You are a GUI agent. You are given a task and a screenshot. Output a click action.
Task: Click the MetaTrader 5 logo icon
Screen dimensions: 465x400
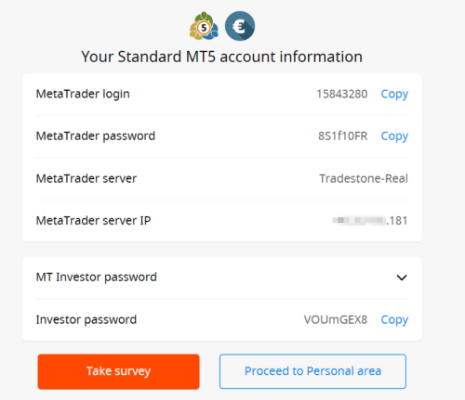point(204,26)
